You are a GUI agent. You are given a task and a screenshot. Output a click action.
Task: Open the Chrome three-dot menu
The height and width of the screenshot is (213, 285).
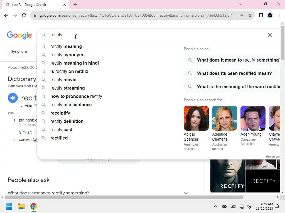coord(279,16)
